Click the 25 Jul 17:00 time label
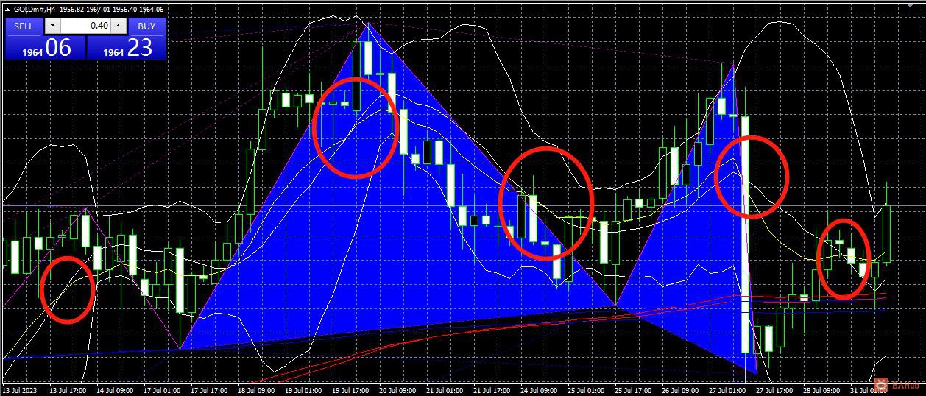Image resolution: width=926 pixels, height=396 pixels. coord(633,391)
